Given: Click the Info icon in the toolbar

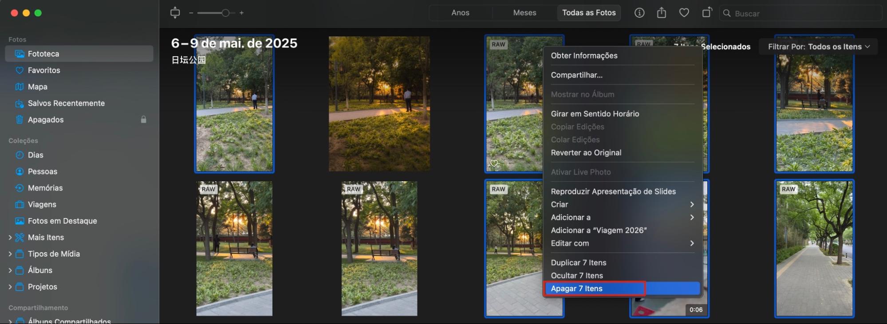Looking at the screenshot, I should [639, 13].
